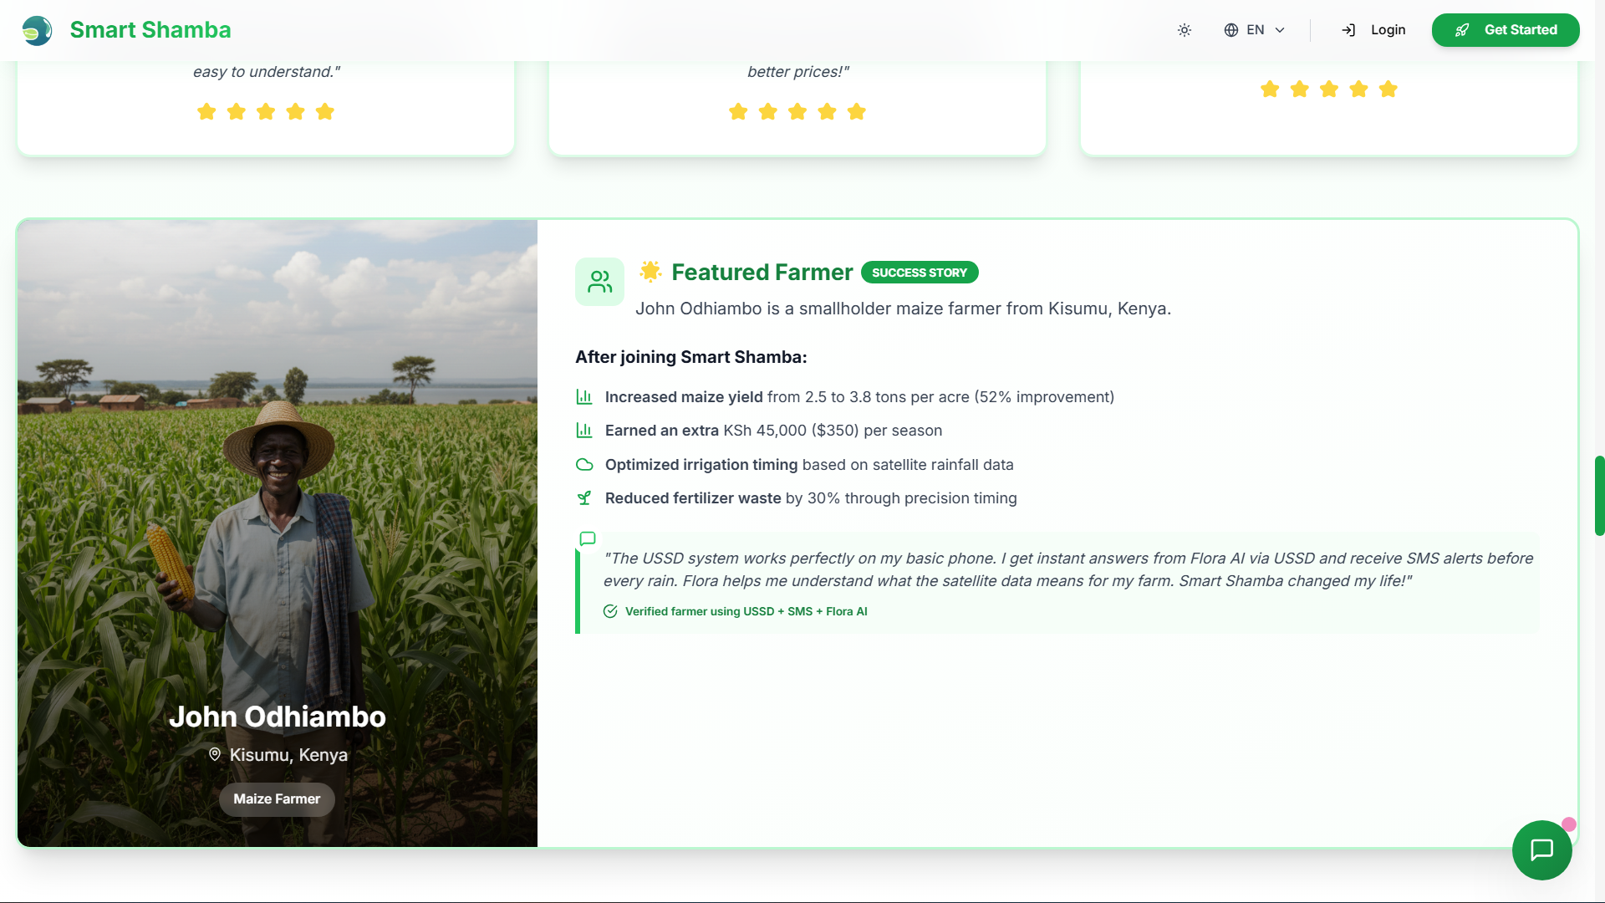Click the sprout icon beside fertilizer waste

pos(584,498)
